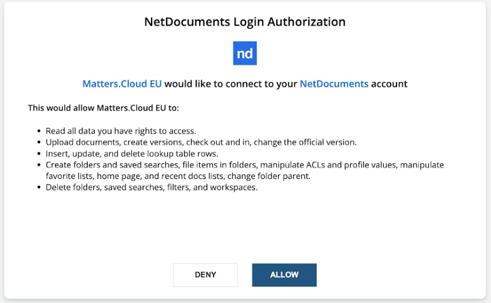Follow the blue NetDocuments account link
The image size is (491, 303).
coord(334,84)
